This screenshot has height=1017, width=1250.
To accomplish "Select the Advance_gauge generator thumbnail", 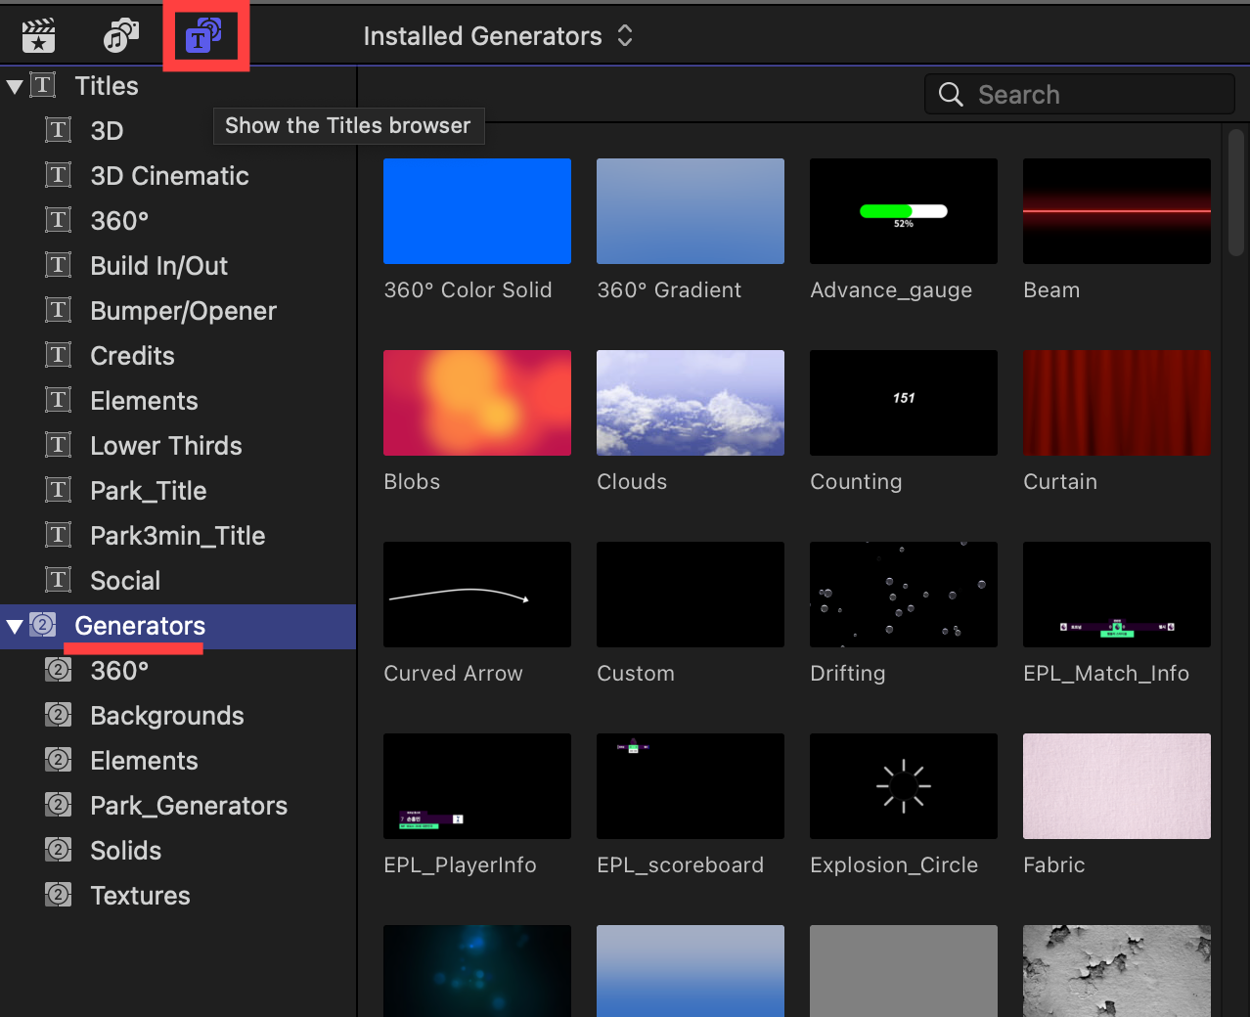I will [904, 211].
